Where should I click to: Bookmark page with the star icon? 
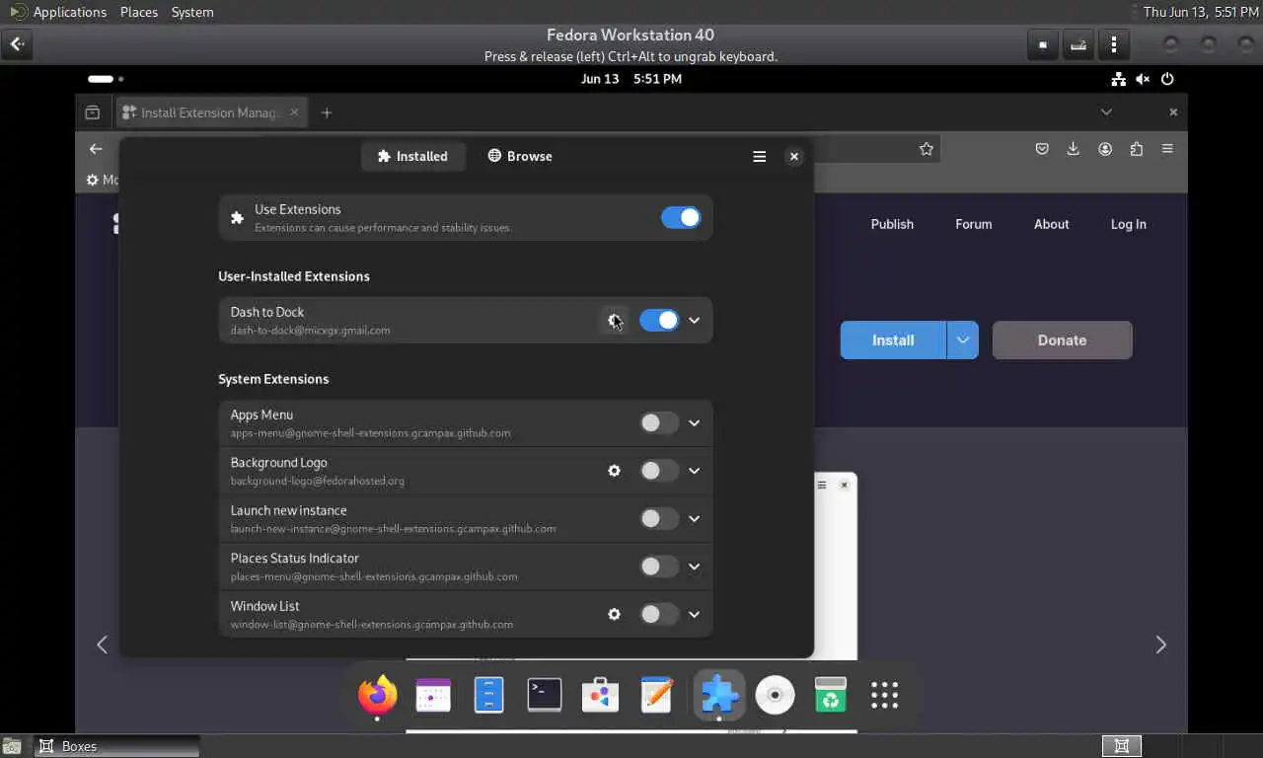(926, 149)
